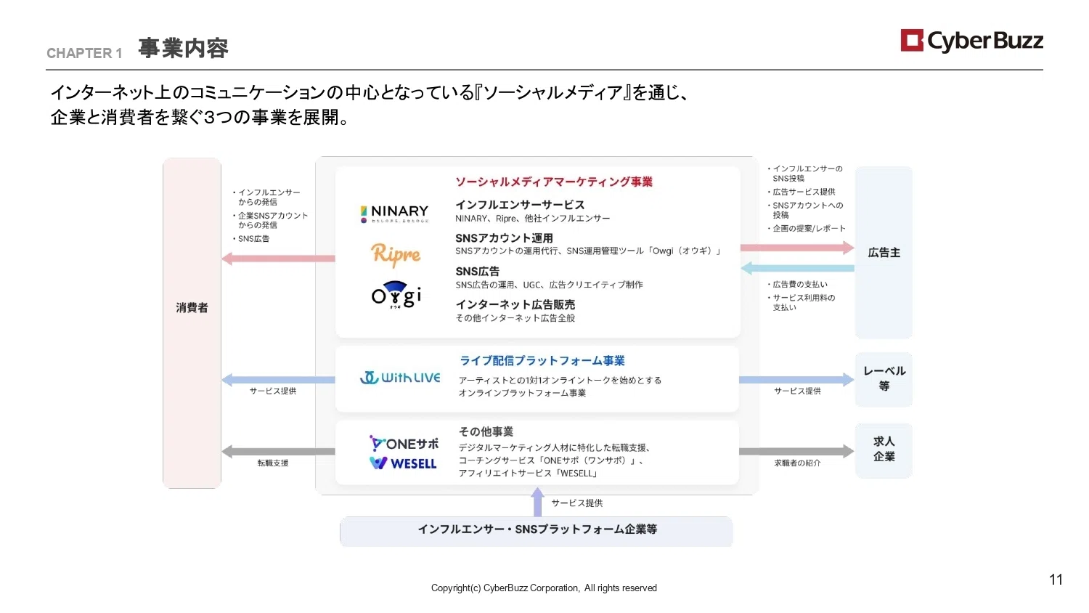Click the インターネット広告販売 subheading
1089x613 pixels.
515,304
